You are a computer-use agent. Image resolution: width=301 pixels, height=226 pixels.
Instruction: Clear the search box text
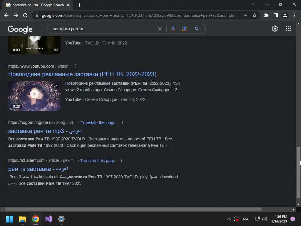(160, 29)
